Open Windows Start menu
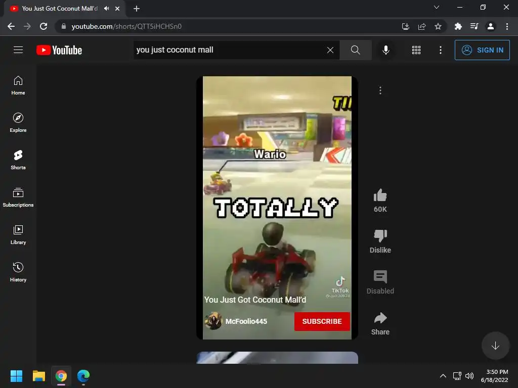Image resolution: width=518 pixels, height=388 pixels. click(x=16, y=376)
